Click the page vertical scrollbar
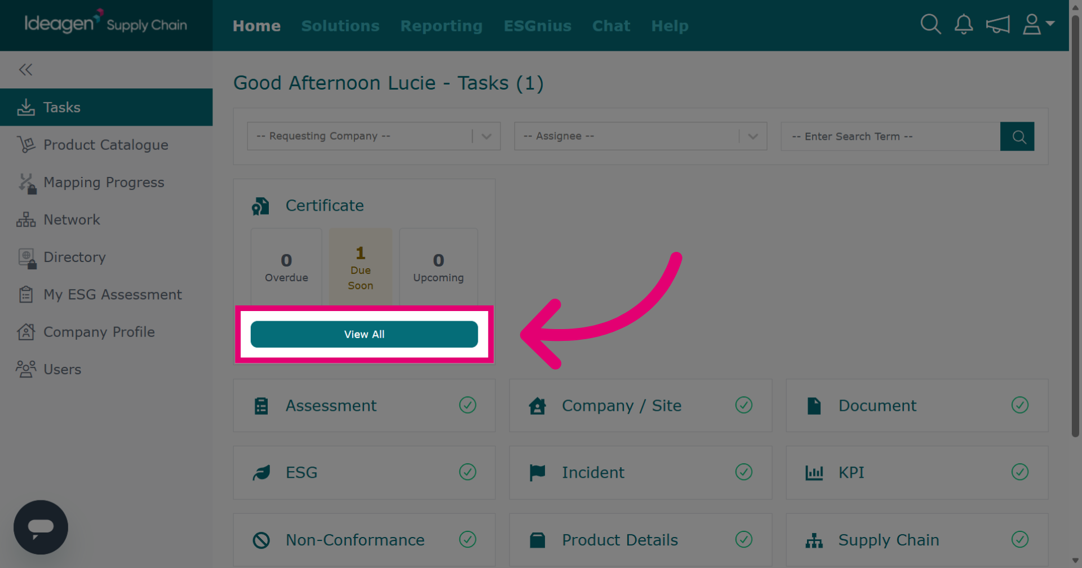Image resolution: width=1082 pixels, height=568 pixels. tap(1075, 225)
